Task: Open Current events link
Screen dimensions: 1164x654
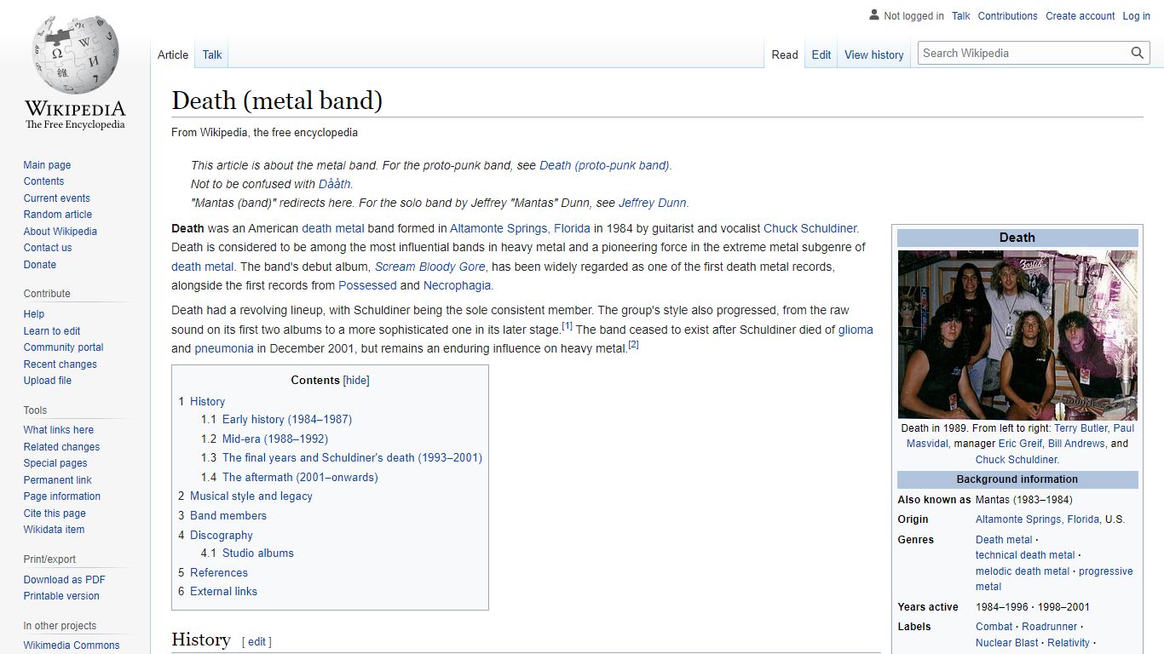Action: [x=56, y=198]
